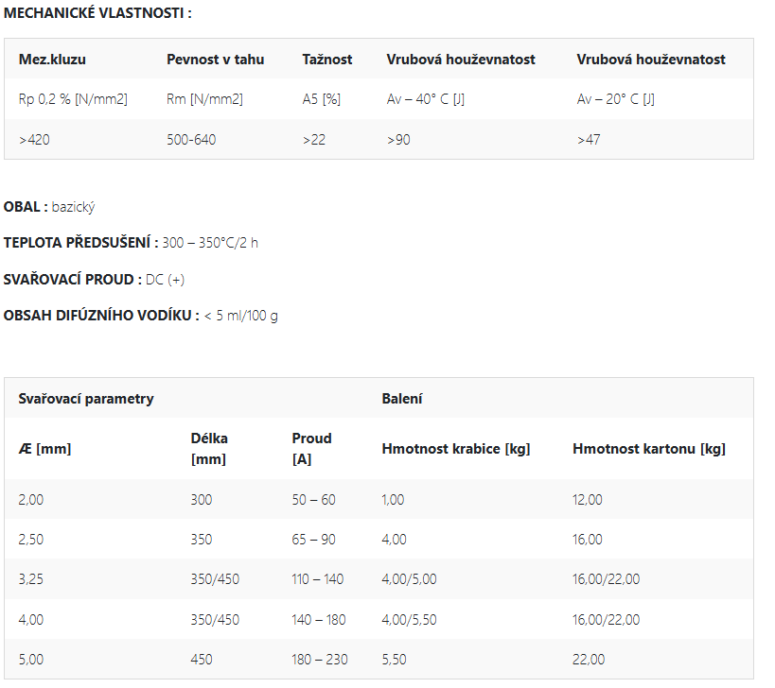Image resolution: width=775 pixels, height=688 pixels.
Task: Click the ">420" yield strength value
Action: point(36,140)
